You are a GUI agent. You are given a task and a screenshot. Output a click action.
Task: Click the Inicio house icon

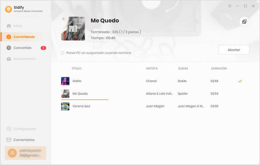(x=9, y=26)
